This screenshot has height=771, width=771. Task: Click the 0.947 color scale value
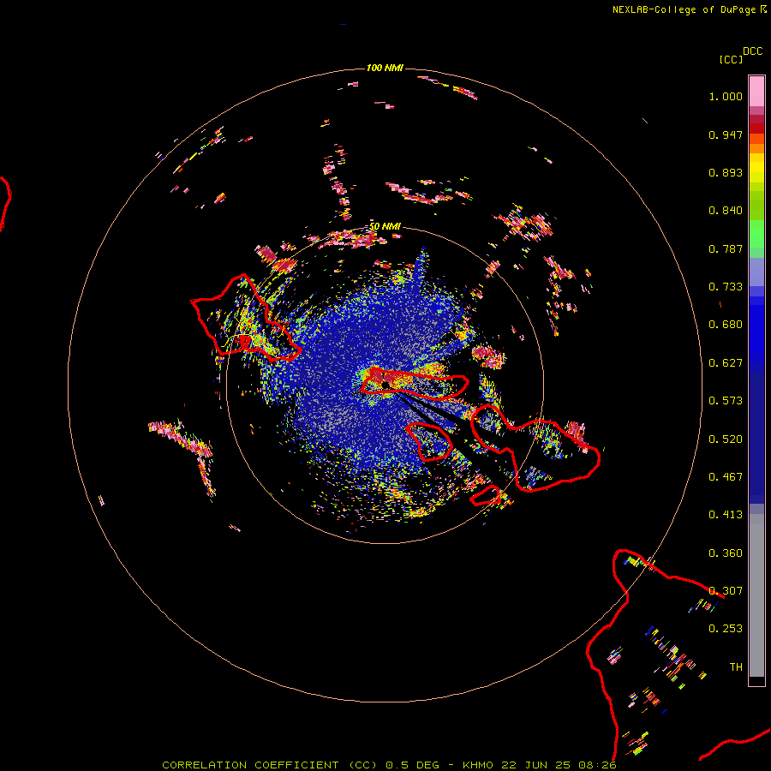[726, 134]
